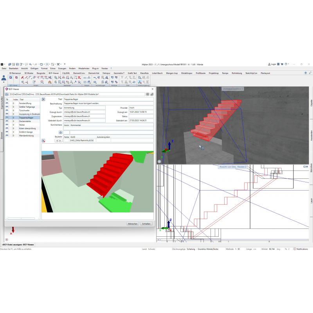
Task: Open the Fenster menu
Action: pos(105,67)
